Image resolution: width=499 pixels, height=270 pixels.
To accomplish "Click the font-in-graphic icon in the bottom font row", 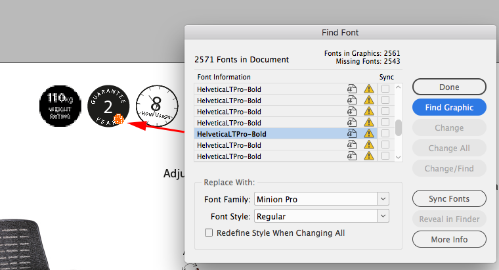I will click(353, 156).
